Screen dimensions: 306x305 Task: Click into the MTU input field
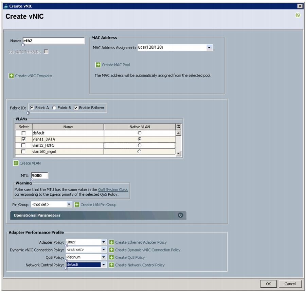tap(39, 176)
